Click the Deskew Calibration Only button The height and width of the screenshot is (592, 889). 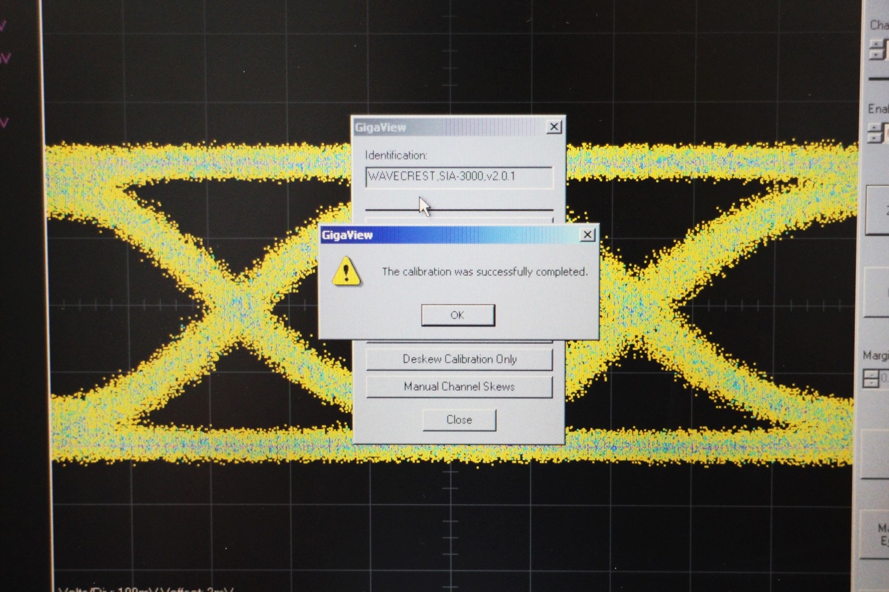(x=460, y=359)
